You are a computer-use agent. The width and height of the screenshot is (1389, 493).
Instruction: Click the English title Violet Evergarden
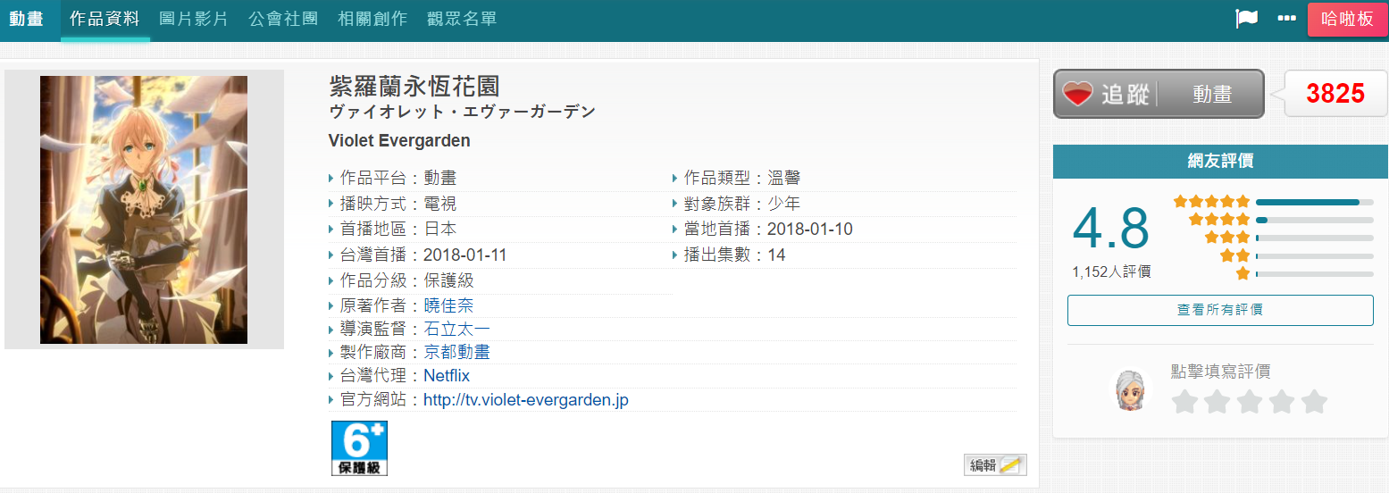coord(399,141)
